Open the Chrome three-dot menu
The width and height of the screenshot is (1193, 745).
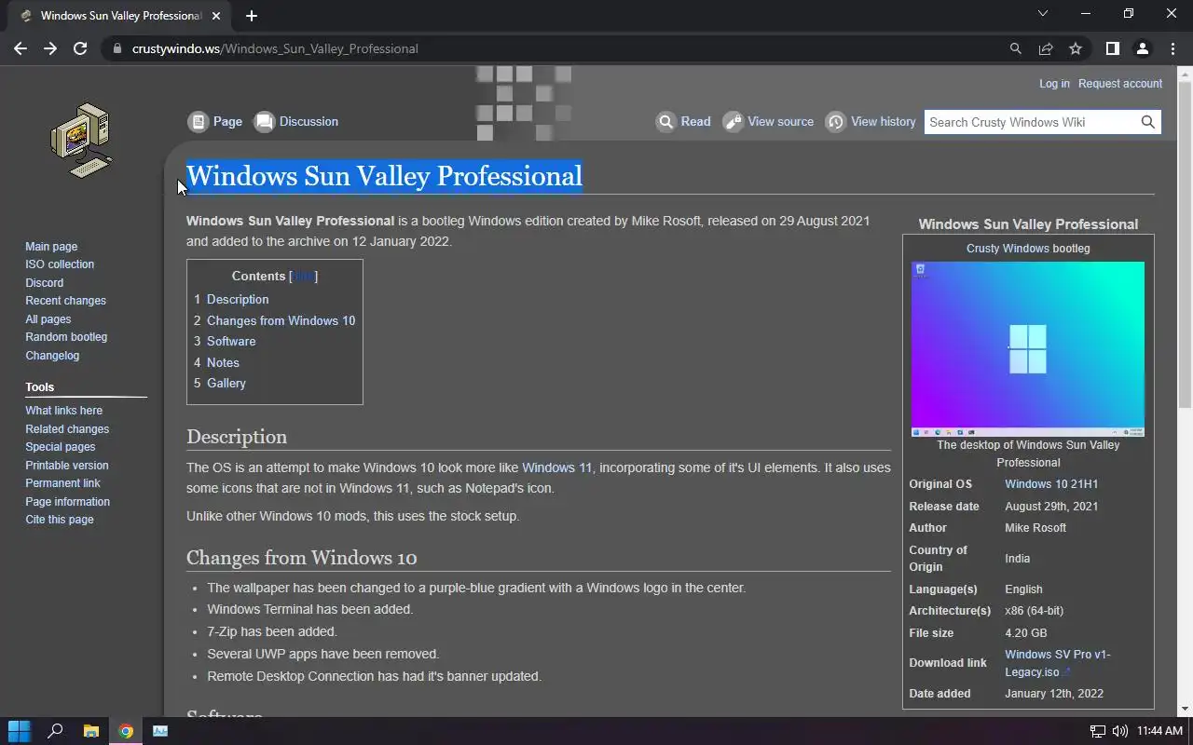tap(1172, 48)
